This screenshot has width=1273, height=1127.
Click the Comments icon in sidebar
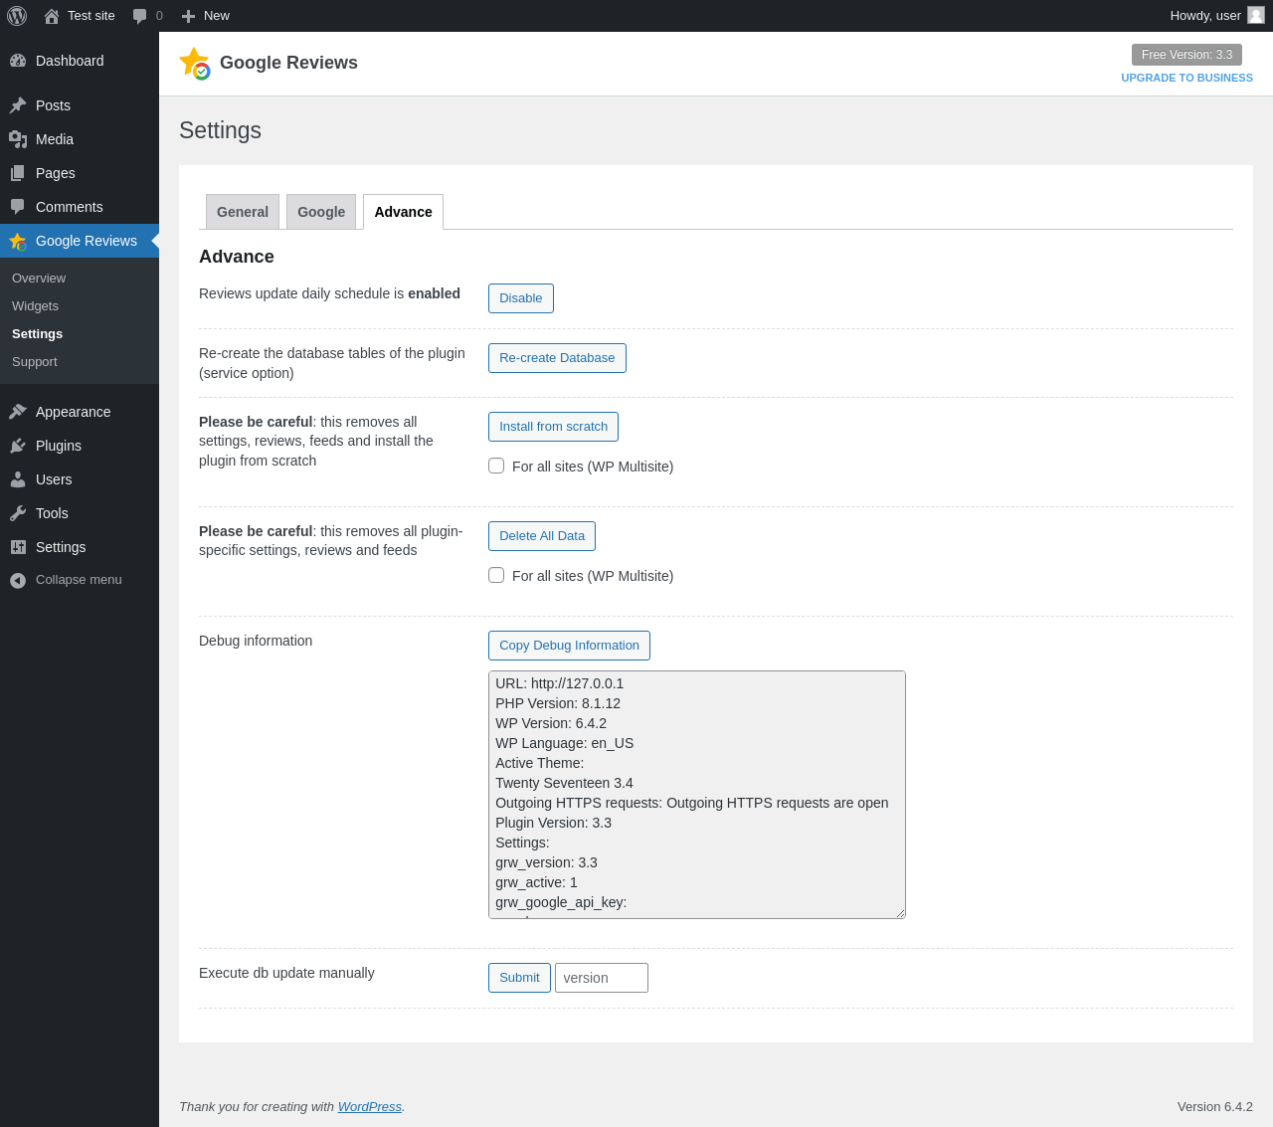tap(18, 207)
